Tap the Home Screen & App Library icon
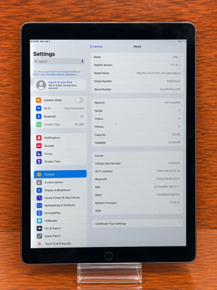The image size is (217, 290). point(39,198)
